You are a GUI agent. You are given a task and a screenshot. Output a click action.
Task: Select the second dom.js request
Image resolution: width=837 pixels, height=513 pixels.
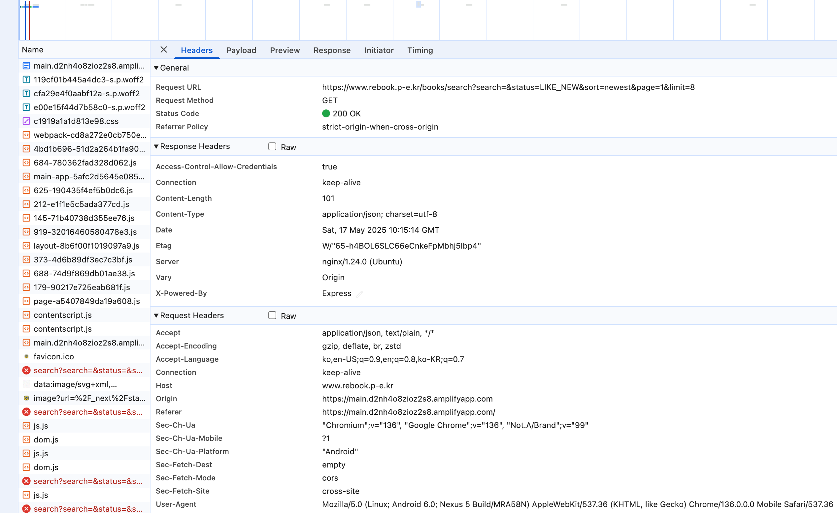tap(84, 467)
